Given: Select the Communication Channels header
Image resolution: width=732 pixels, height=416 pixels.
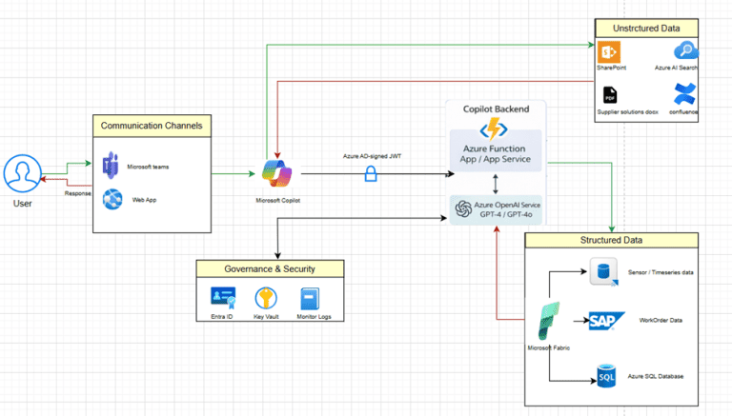Looking at the screenshot, I should tap(152, 126).
